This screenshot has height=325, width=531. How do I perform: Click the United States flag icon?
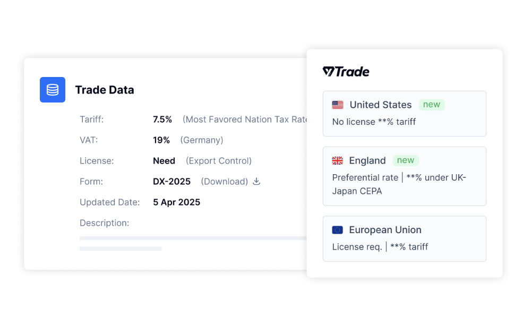pos(338,105)
